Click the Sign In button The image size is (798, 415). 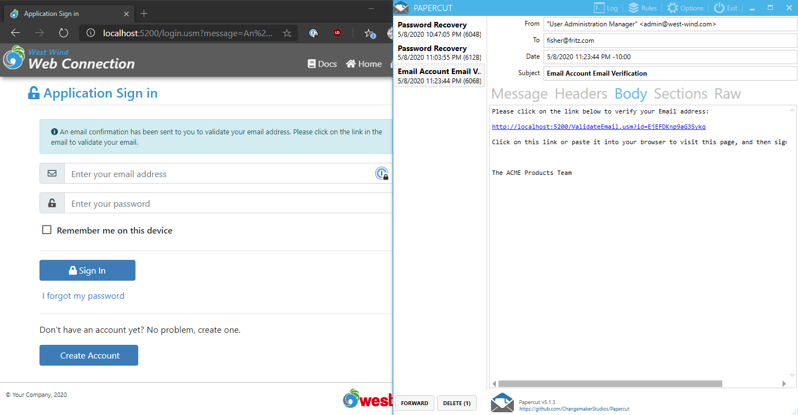pyautogui.click(x=87, y=270)
